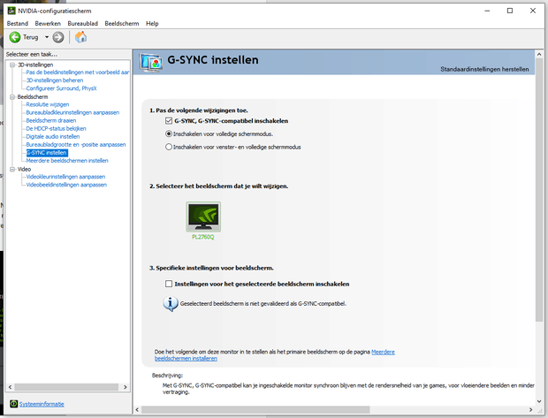Open 3D-instellingen beheren task
Viewport: 548px width, 418px height.
click(x=55, y=80)
